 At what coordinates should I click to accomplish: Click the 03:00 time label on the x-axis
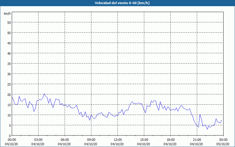click(x=38, y=140)
